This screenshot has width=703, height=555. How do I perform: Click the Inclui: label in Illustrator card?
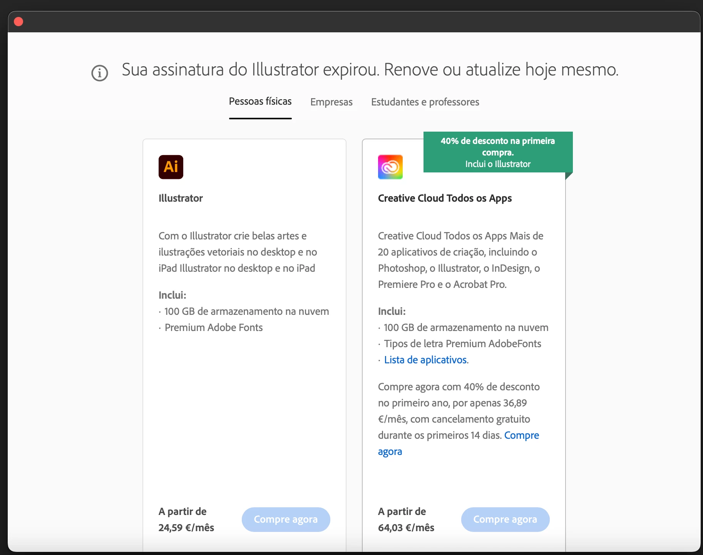point(172,295)
